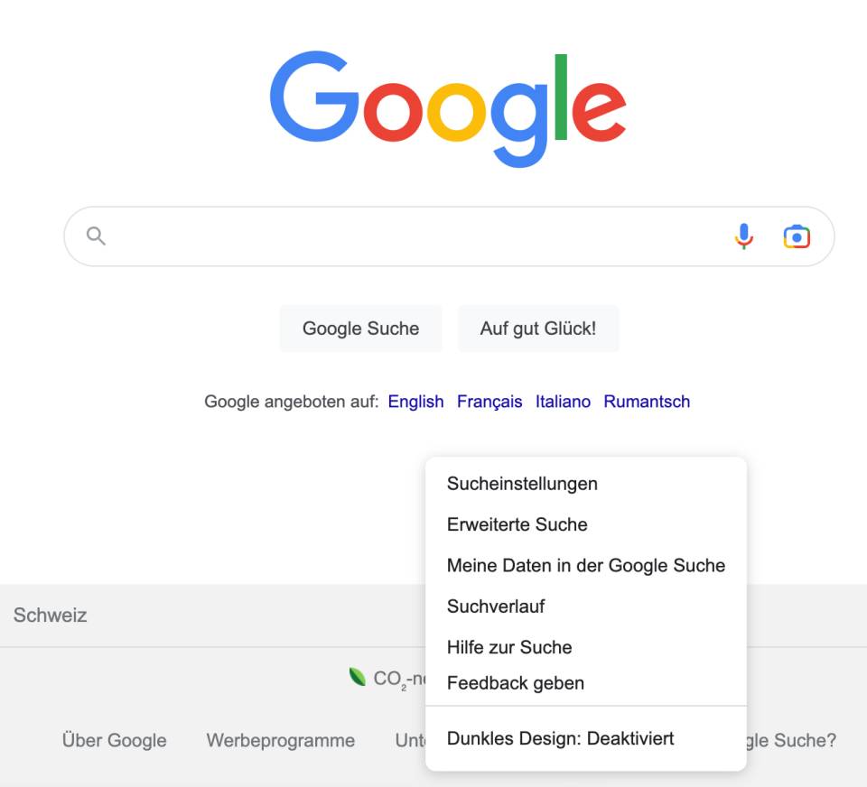Activate voice search with the microphone icon
Image resolution: width=867 pixels, height=787 pixels.
click(743, 235)
